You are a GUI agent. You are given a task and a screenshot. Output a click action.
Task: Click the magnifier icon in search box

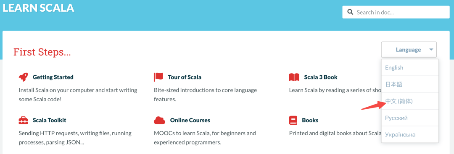pos(350,12)
